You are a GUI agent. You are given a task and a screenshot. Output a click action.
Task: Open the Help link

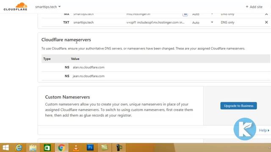pyautogui.click(x=264, y=130)
